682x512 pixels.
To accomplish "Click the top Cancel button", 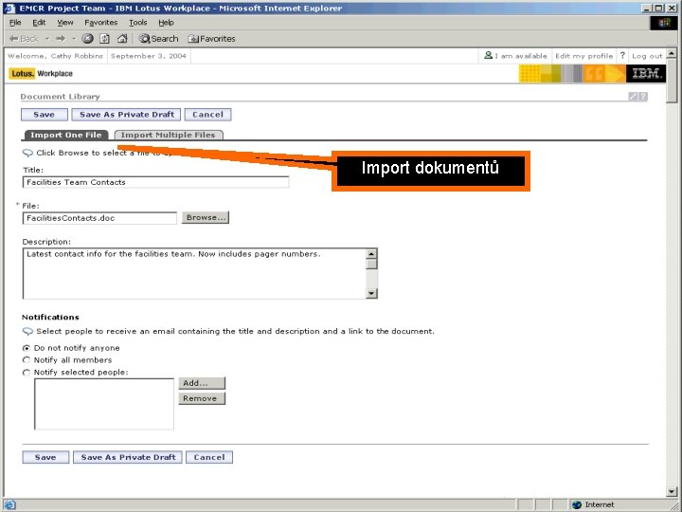I will (x=207, y=115).
